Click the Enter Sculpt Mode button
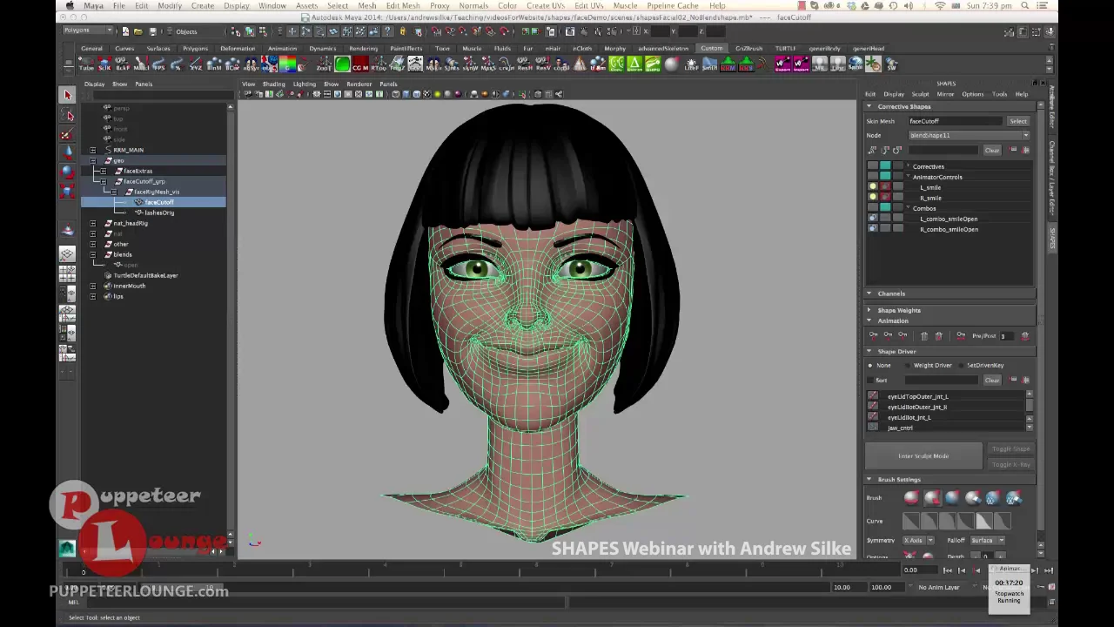The height and width of the screenshot is (627, 1114). [923, 455]
